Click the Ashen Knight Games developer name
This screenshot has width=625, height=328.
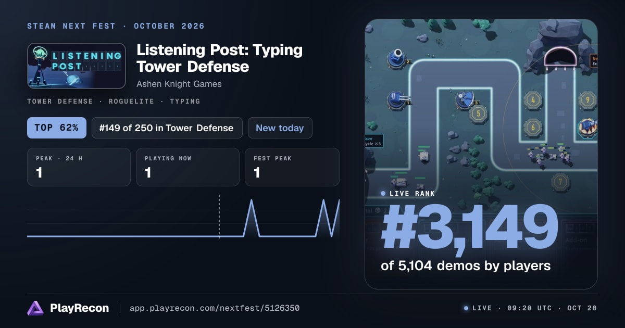coord(179,84)
